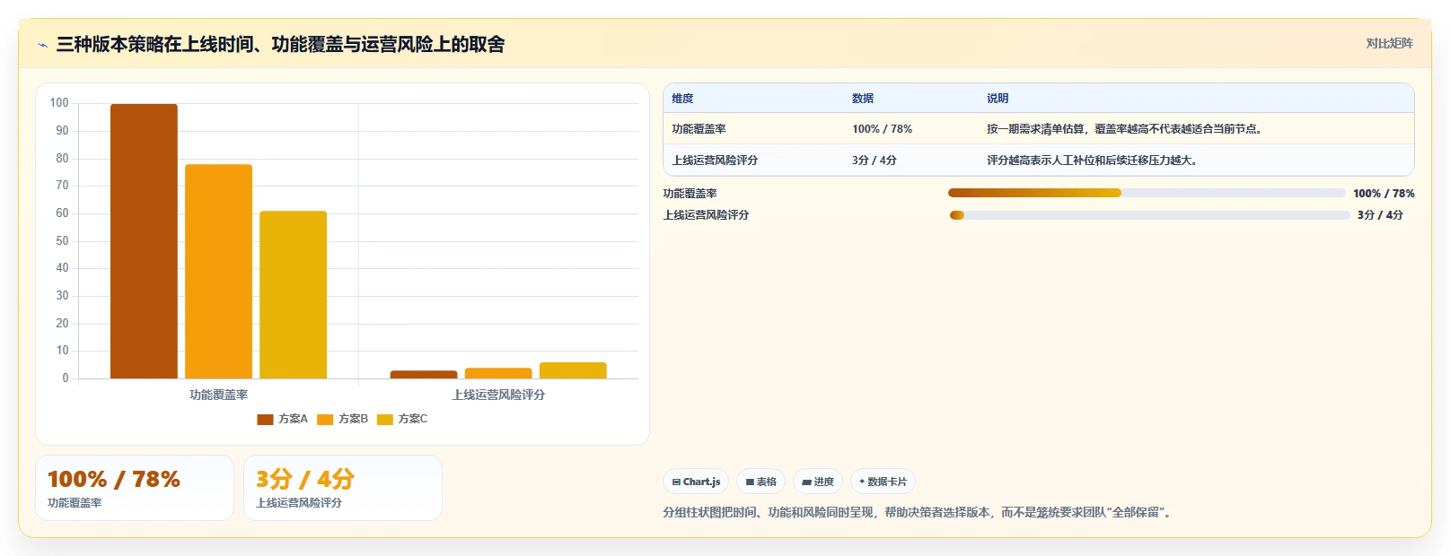The width and height of the screenshot is (1450, 556).
Task: Click the 数据 column header
Action: [863, 99]
